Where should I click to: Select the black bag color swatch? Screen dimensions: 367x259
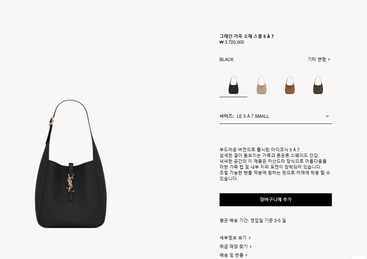coord(233,85)
